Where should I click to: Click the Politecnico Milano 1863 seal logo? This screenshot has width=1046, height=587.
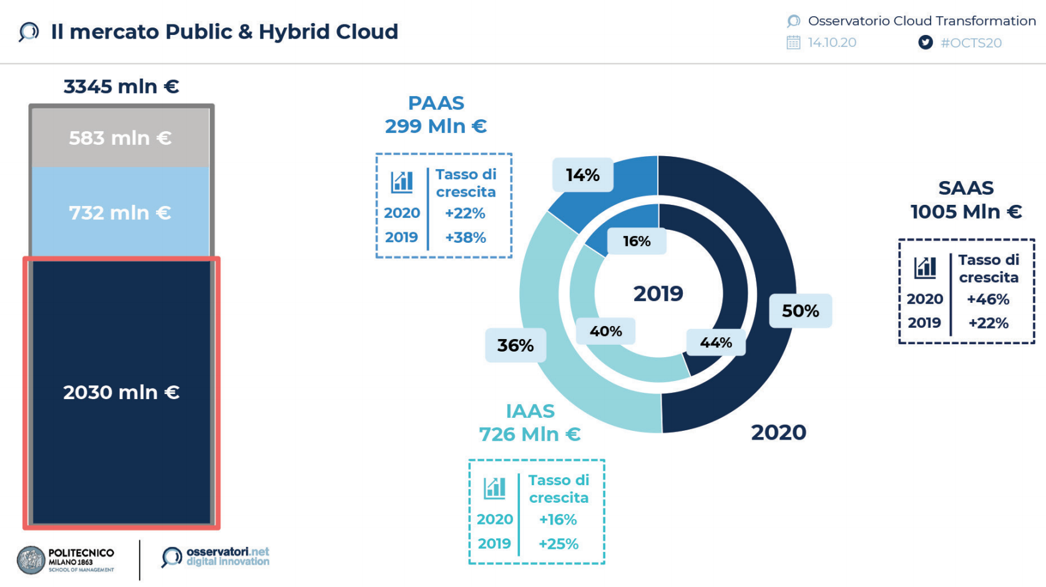pyautogui.click(x=31, y=560)
